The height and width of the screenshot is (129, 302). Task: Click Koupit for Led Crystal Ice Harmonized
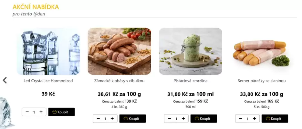pos(61,112)
